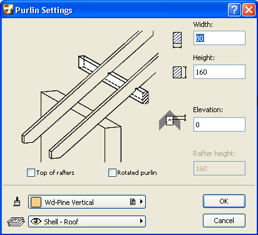Click the pine color swatch in the material dropdown
The image size is (258, 235).
click(36, 202)
